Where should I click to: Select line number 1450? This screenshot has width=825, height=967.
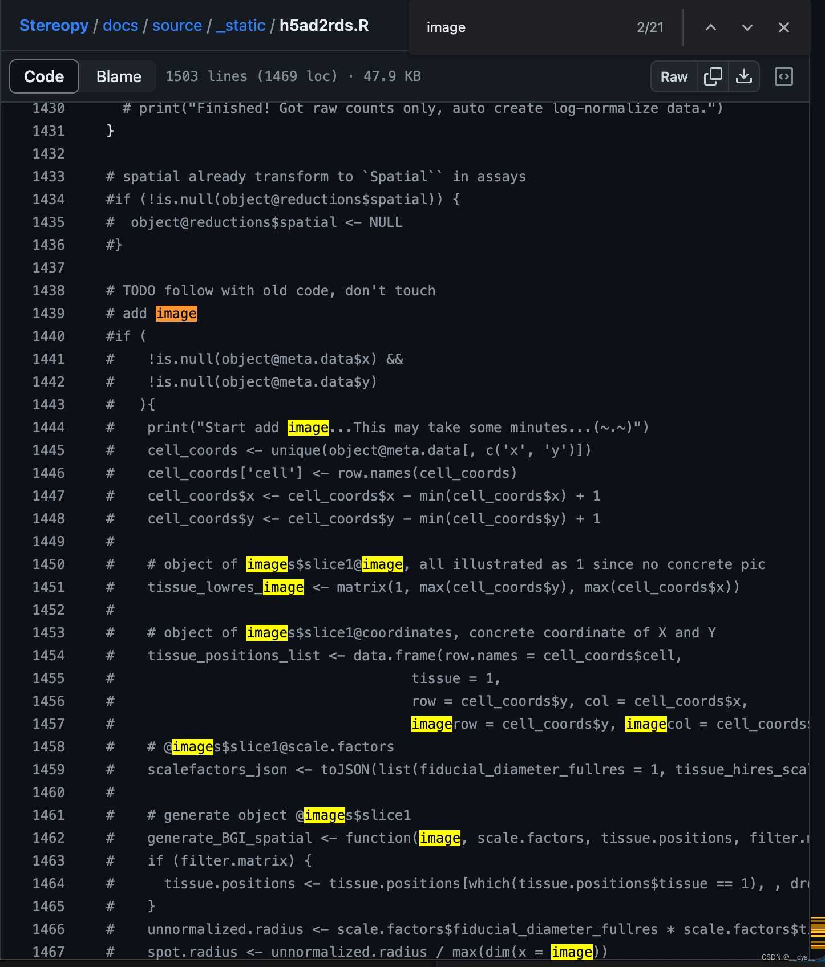48,564
